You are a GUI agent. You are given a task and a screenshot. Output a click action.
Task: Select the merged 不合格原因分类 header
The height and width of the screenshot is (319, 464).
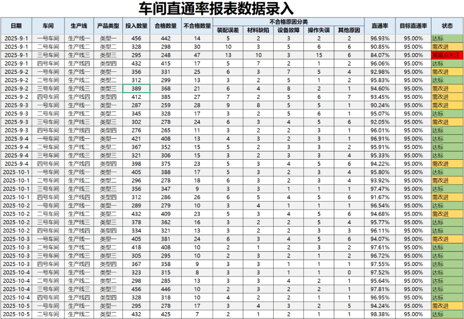tap(288, 22)
